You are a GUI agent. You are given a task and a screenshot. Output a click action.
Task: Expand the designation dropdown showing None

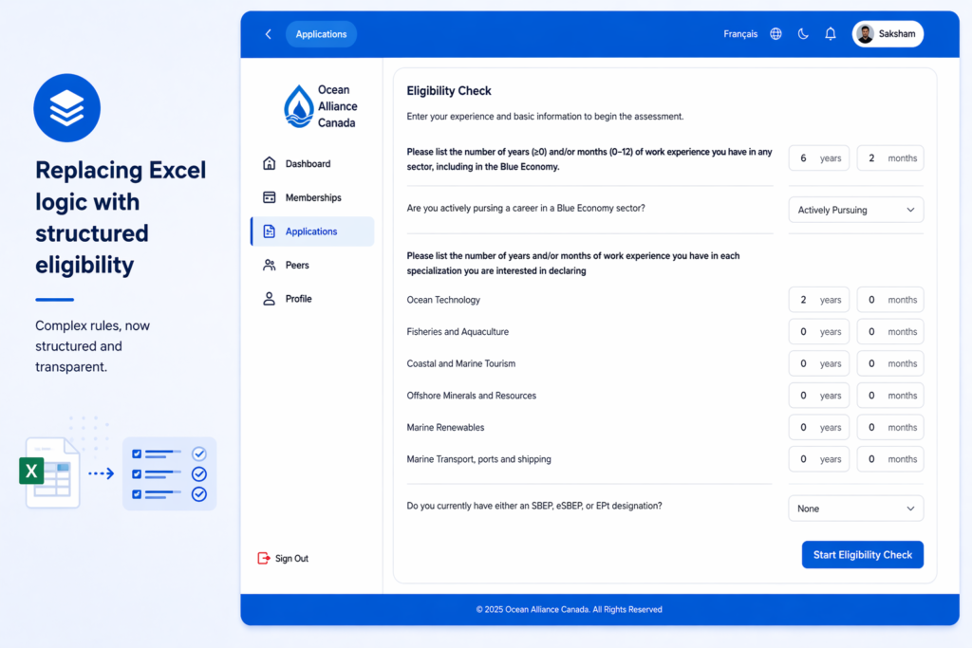[855, 509]
